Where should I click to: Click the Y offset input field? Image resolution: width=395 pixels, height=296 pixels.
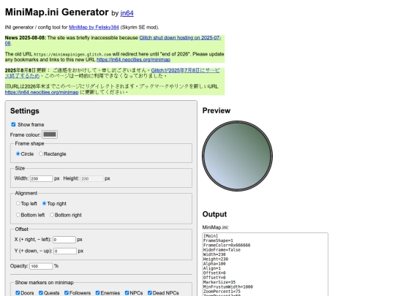[x=65, y=251]
